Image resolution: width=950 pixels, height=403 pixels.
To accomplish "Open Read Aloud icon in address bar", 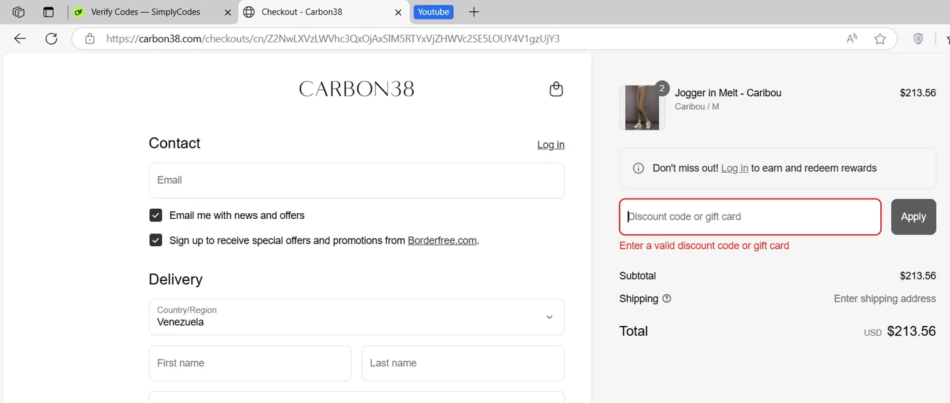I will coord(852,39).
